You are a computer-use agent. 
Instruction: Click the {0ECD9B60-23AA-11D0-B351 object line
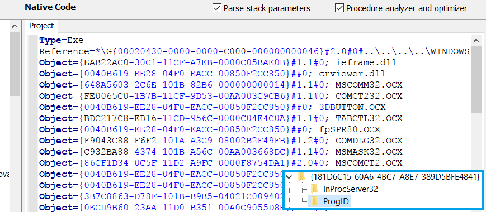[161, 208]
